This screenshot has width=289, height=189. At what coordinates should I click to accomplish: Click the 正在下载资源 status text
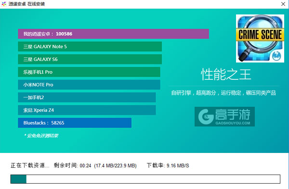coord(30,165)
